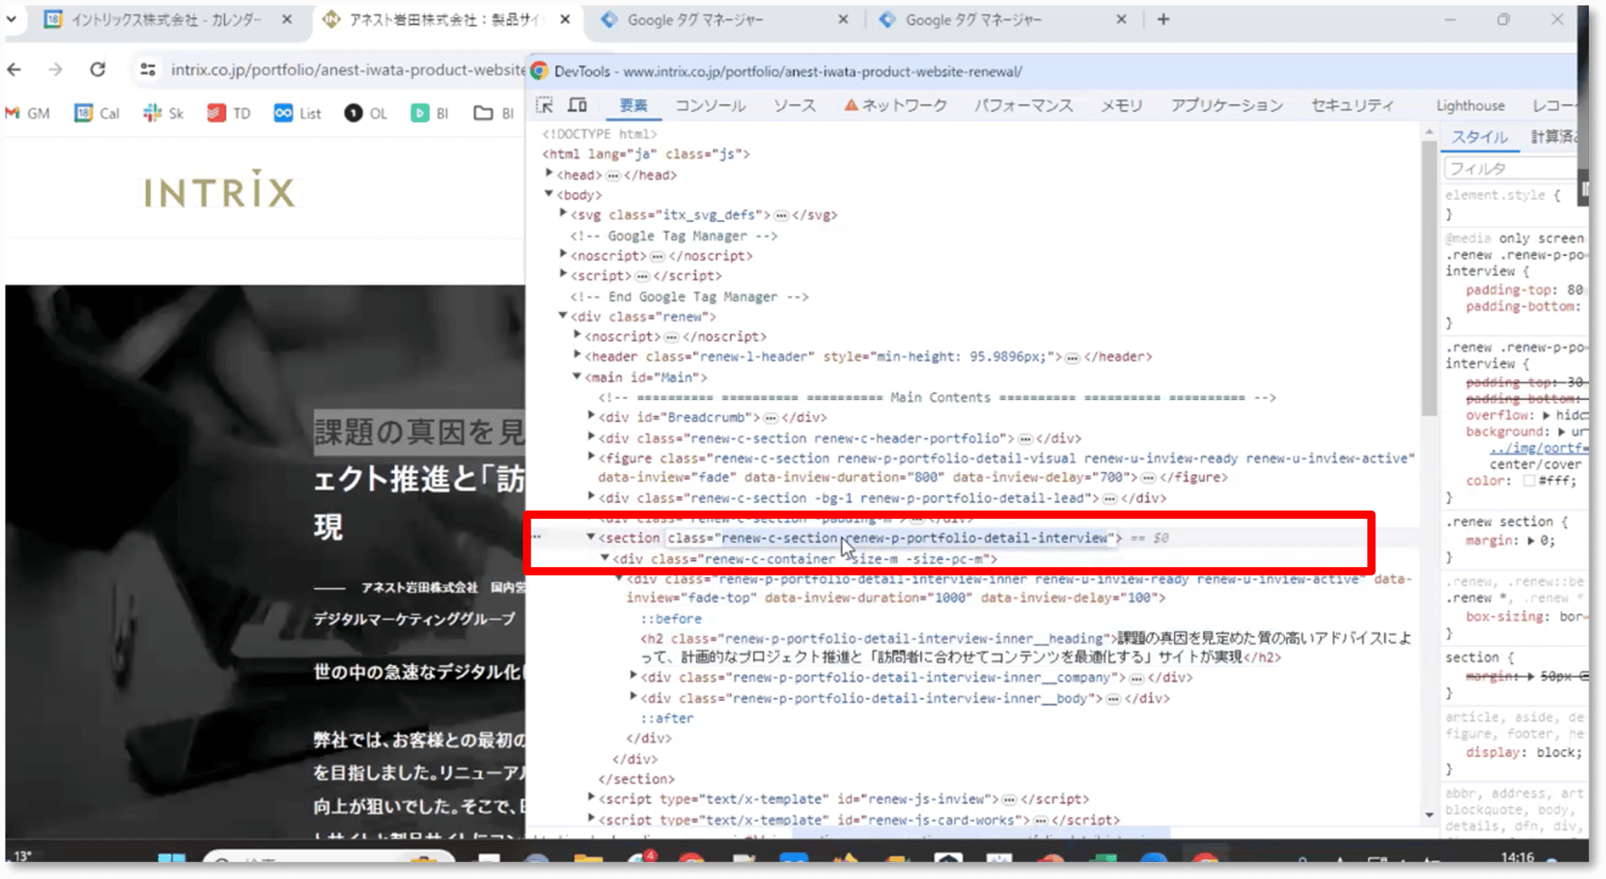This screenshot has height=879, width=1606.
Task: Expand the margin property triangle in .renew section
Action: tap(1531, 541)
